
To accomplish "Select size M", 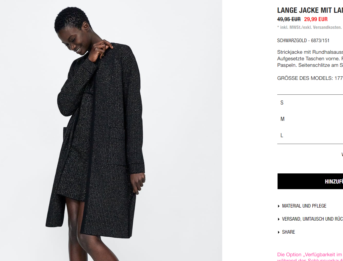I will [x=310, y=119].
